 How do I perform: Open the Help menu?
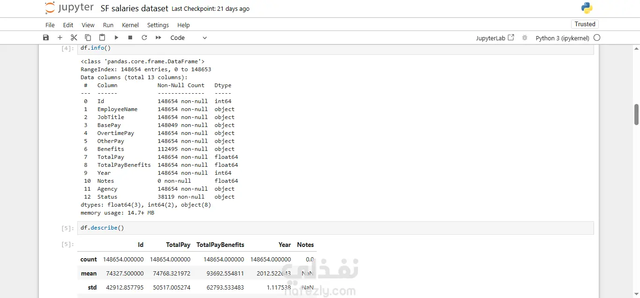point(184,25)
